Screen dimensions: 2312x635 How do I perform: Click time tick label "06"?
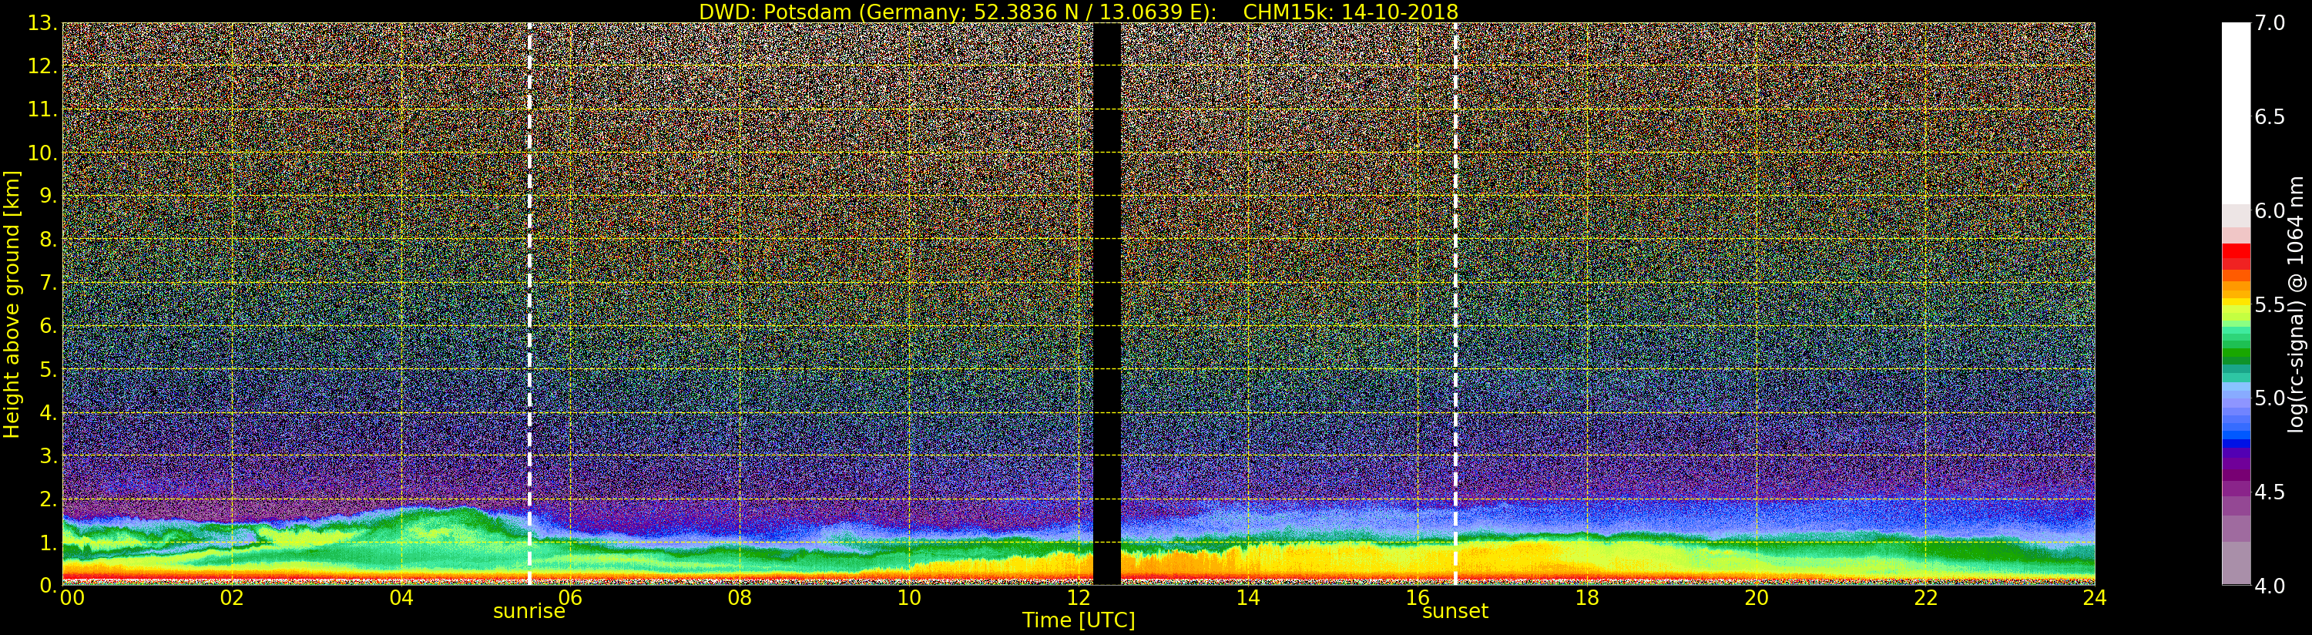click(x=571, y=598)
